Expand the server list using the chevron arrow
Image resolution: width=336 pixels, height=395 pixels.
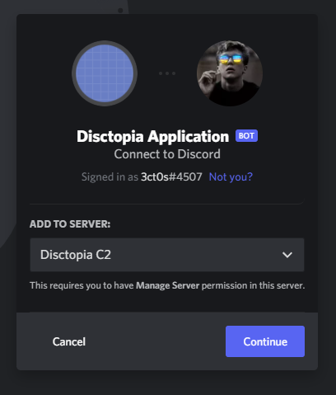tap(287, 255)
